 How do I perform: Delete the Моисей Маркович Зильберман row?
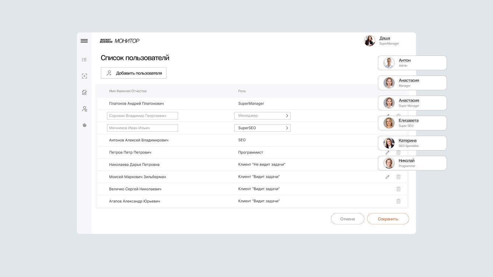[x=398, y=177]
